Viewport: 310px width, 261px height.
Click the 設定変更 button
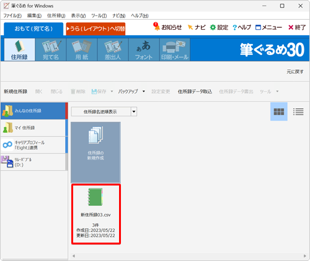coord(161,92)
